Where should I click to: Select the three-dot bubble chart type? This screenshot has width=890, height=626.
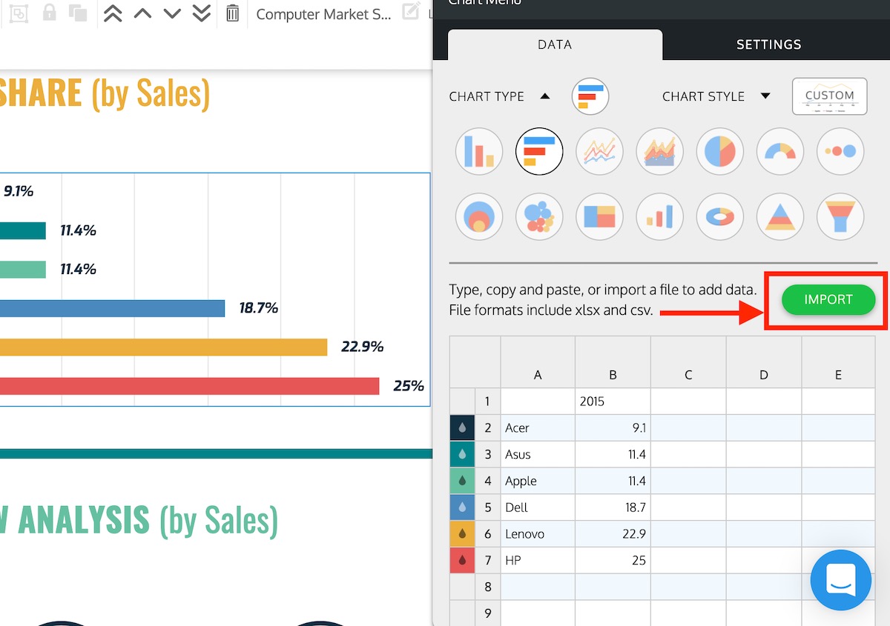pos(840,151)
